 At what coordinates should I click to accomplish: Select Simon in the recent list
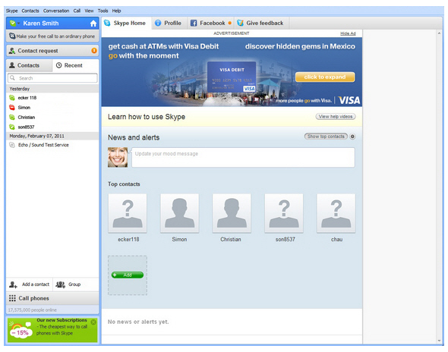tap(52, 108)
